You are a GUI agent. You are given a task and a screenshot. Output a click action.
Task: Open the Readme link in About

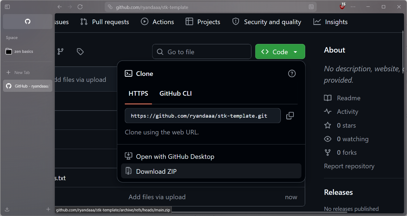[342, 98]
